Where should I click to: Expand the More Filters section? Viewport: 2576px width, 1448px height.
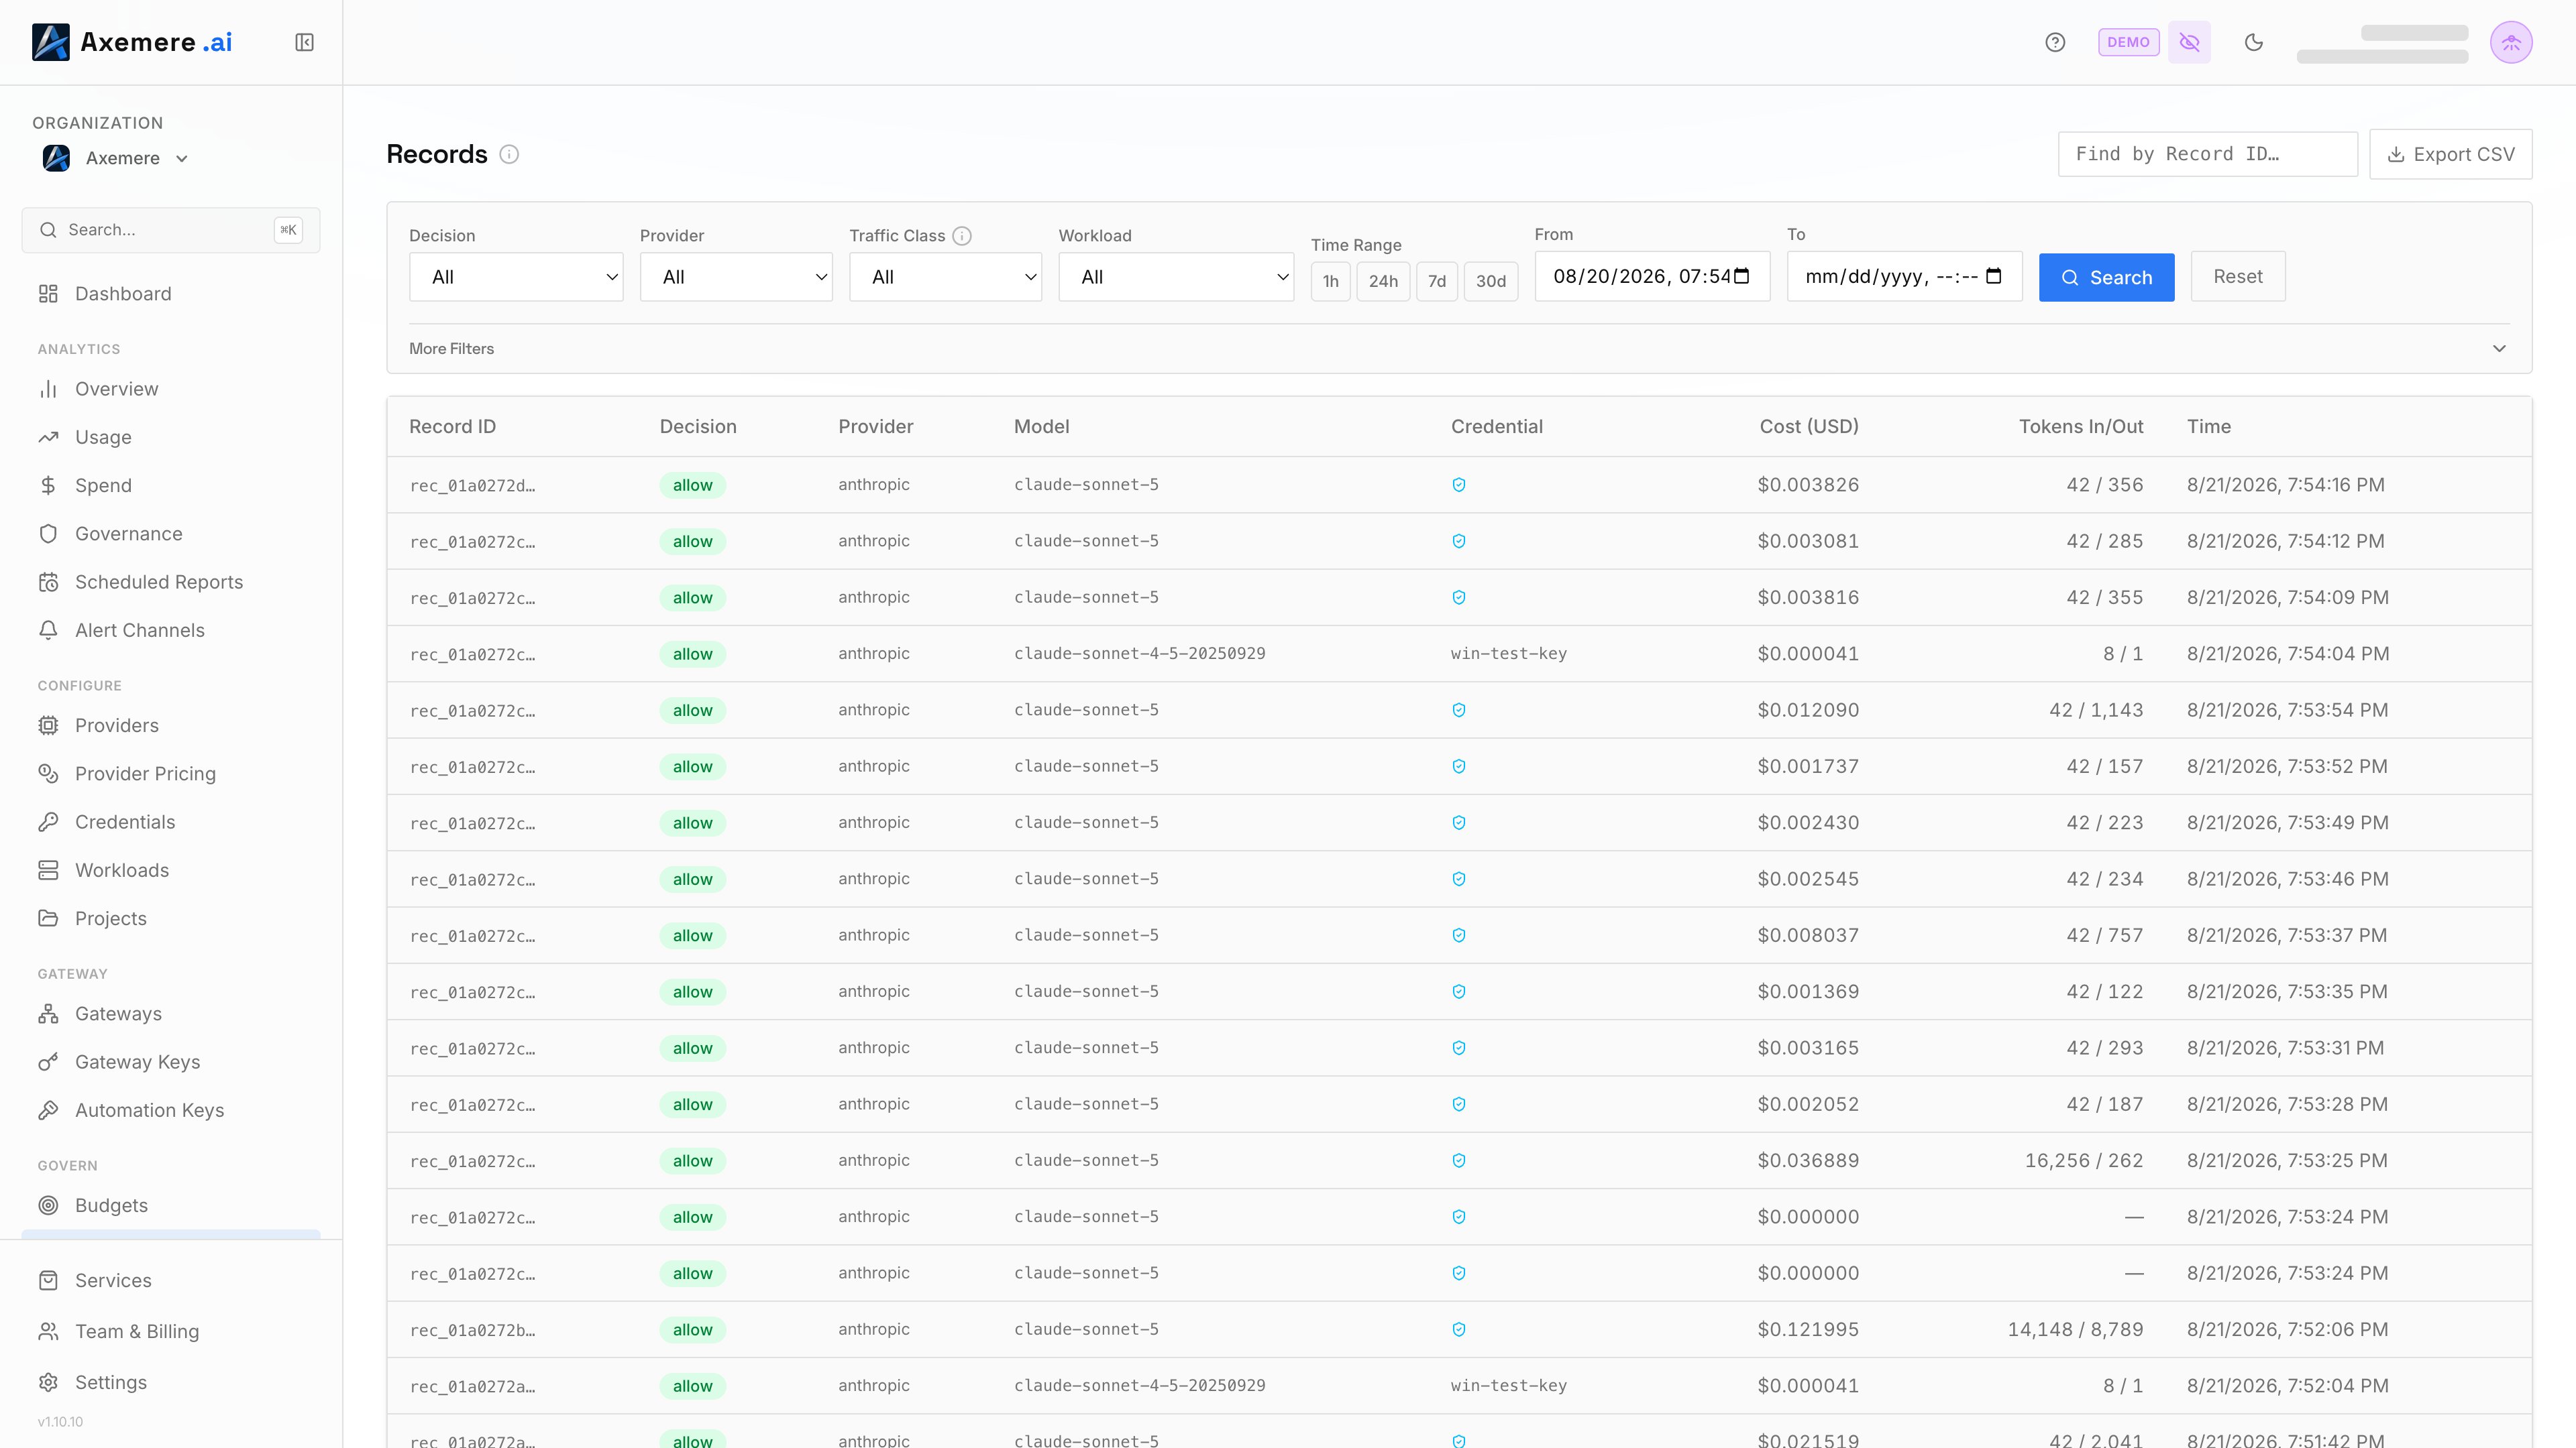1459,349
